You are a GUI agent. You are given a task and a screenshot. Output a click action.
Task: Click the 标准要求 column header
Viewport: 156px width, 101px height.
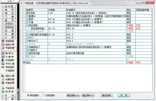pyautogui.click(x=96, y=10)
